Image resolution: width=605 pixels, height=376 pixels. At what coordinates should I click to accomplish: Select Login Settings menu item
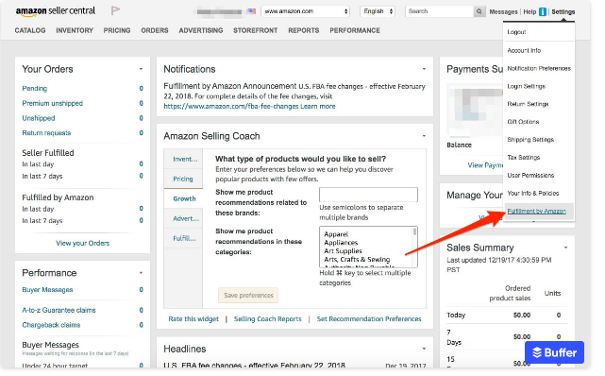click(x=527, y=86)
